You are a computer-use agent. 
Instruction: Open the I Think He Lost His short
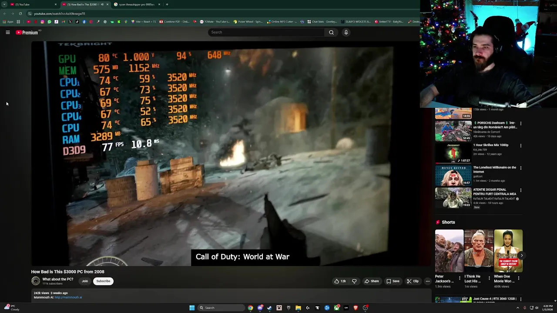point(479,250)
